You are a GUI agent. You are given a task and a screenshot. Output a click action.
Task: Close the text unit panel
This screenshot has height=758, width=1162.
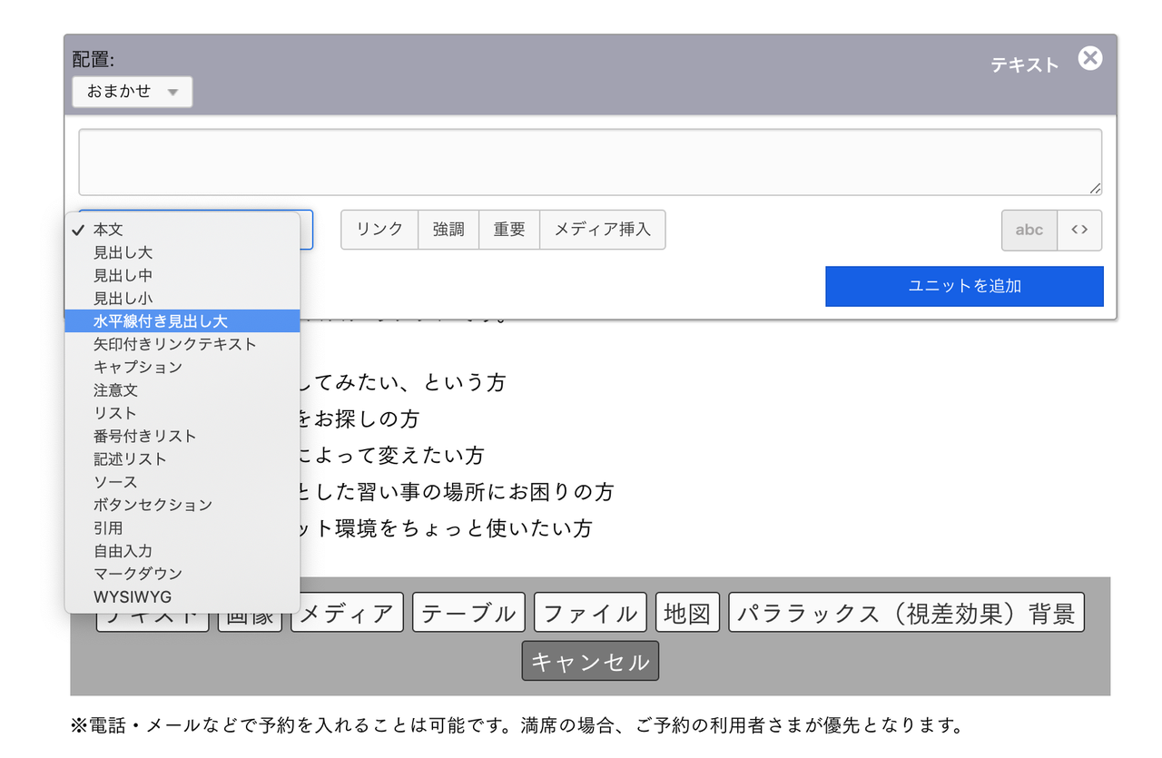1089,58
